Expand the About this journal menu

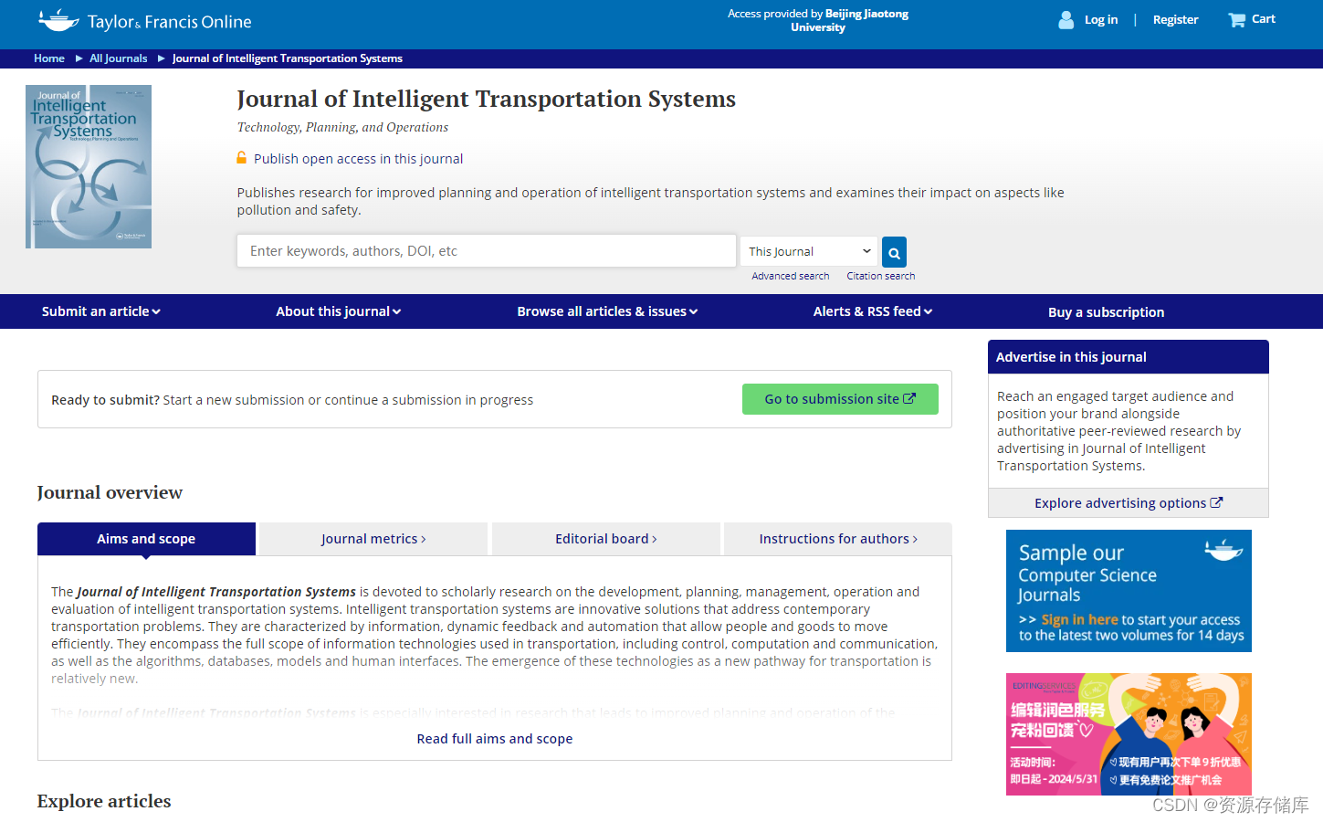tap(339, 311)
